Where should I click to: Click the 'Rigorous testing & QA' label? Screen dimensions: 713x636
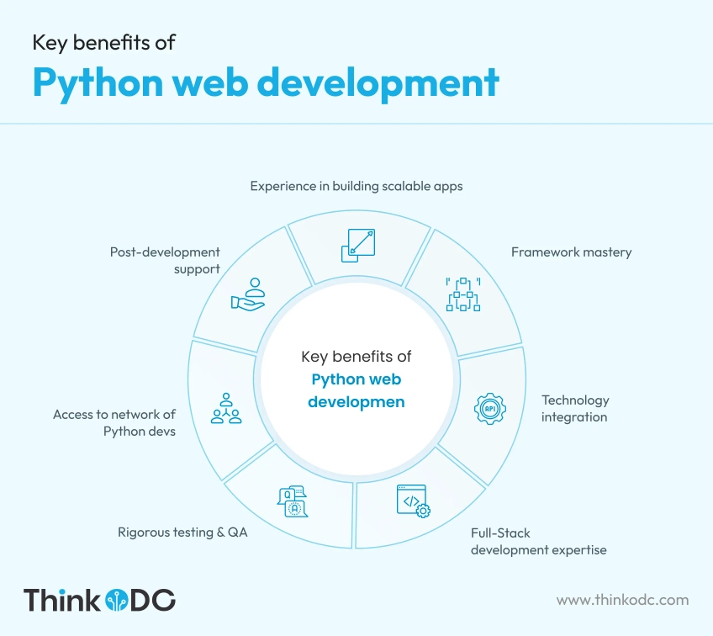(x=182, y=533)
